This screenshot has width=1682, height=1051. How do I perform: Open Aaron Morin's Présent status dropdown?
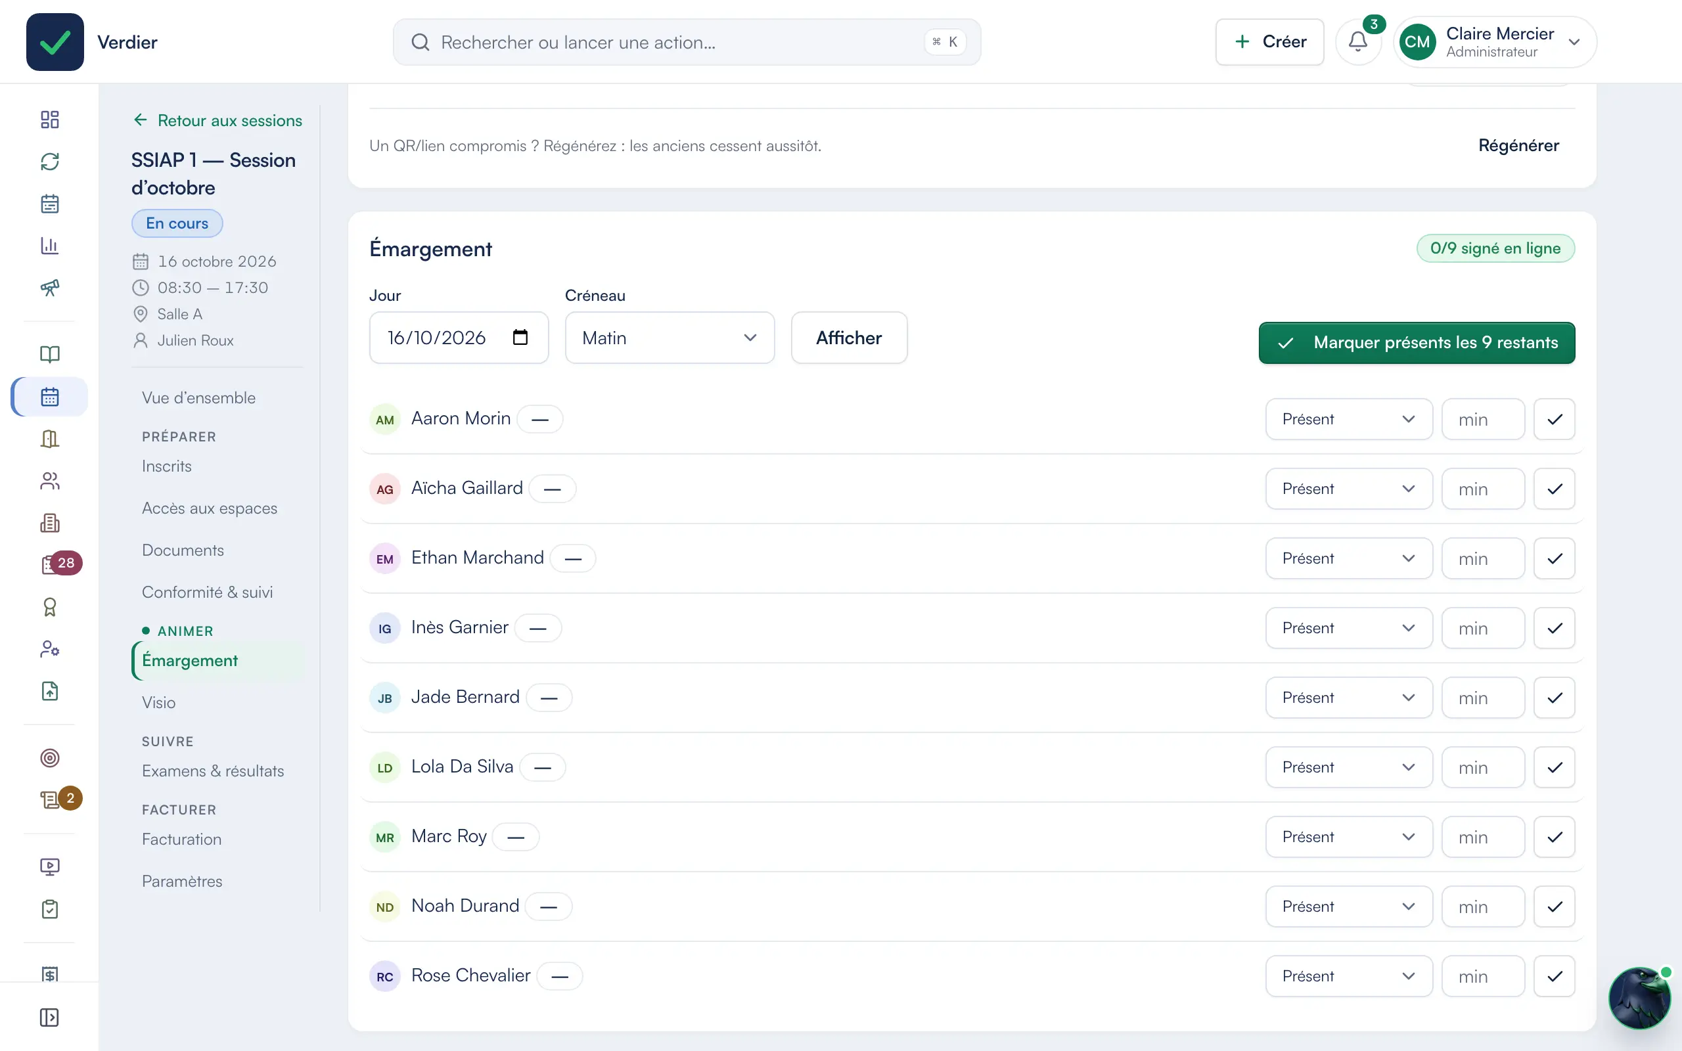1348,419
